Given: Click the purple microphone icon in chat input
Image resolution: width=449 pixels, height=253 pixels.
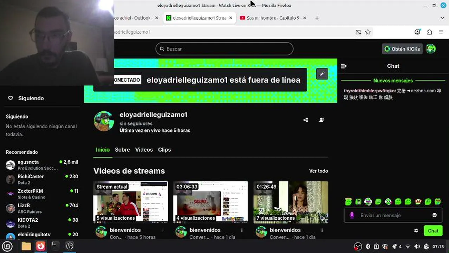Looking at the screenshot, I should [352, 215].
